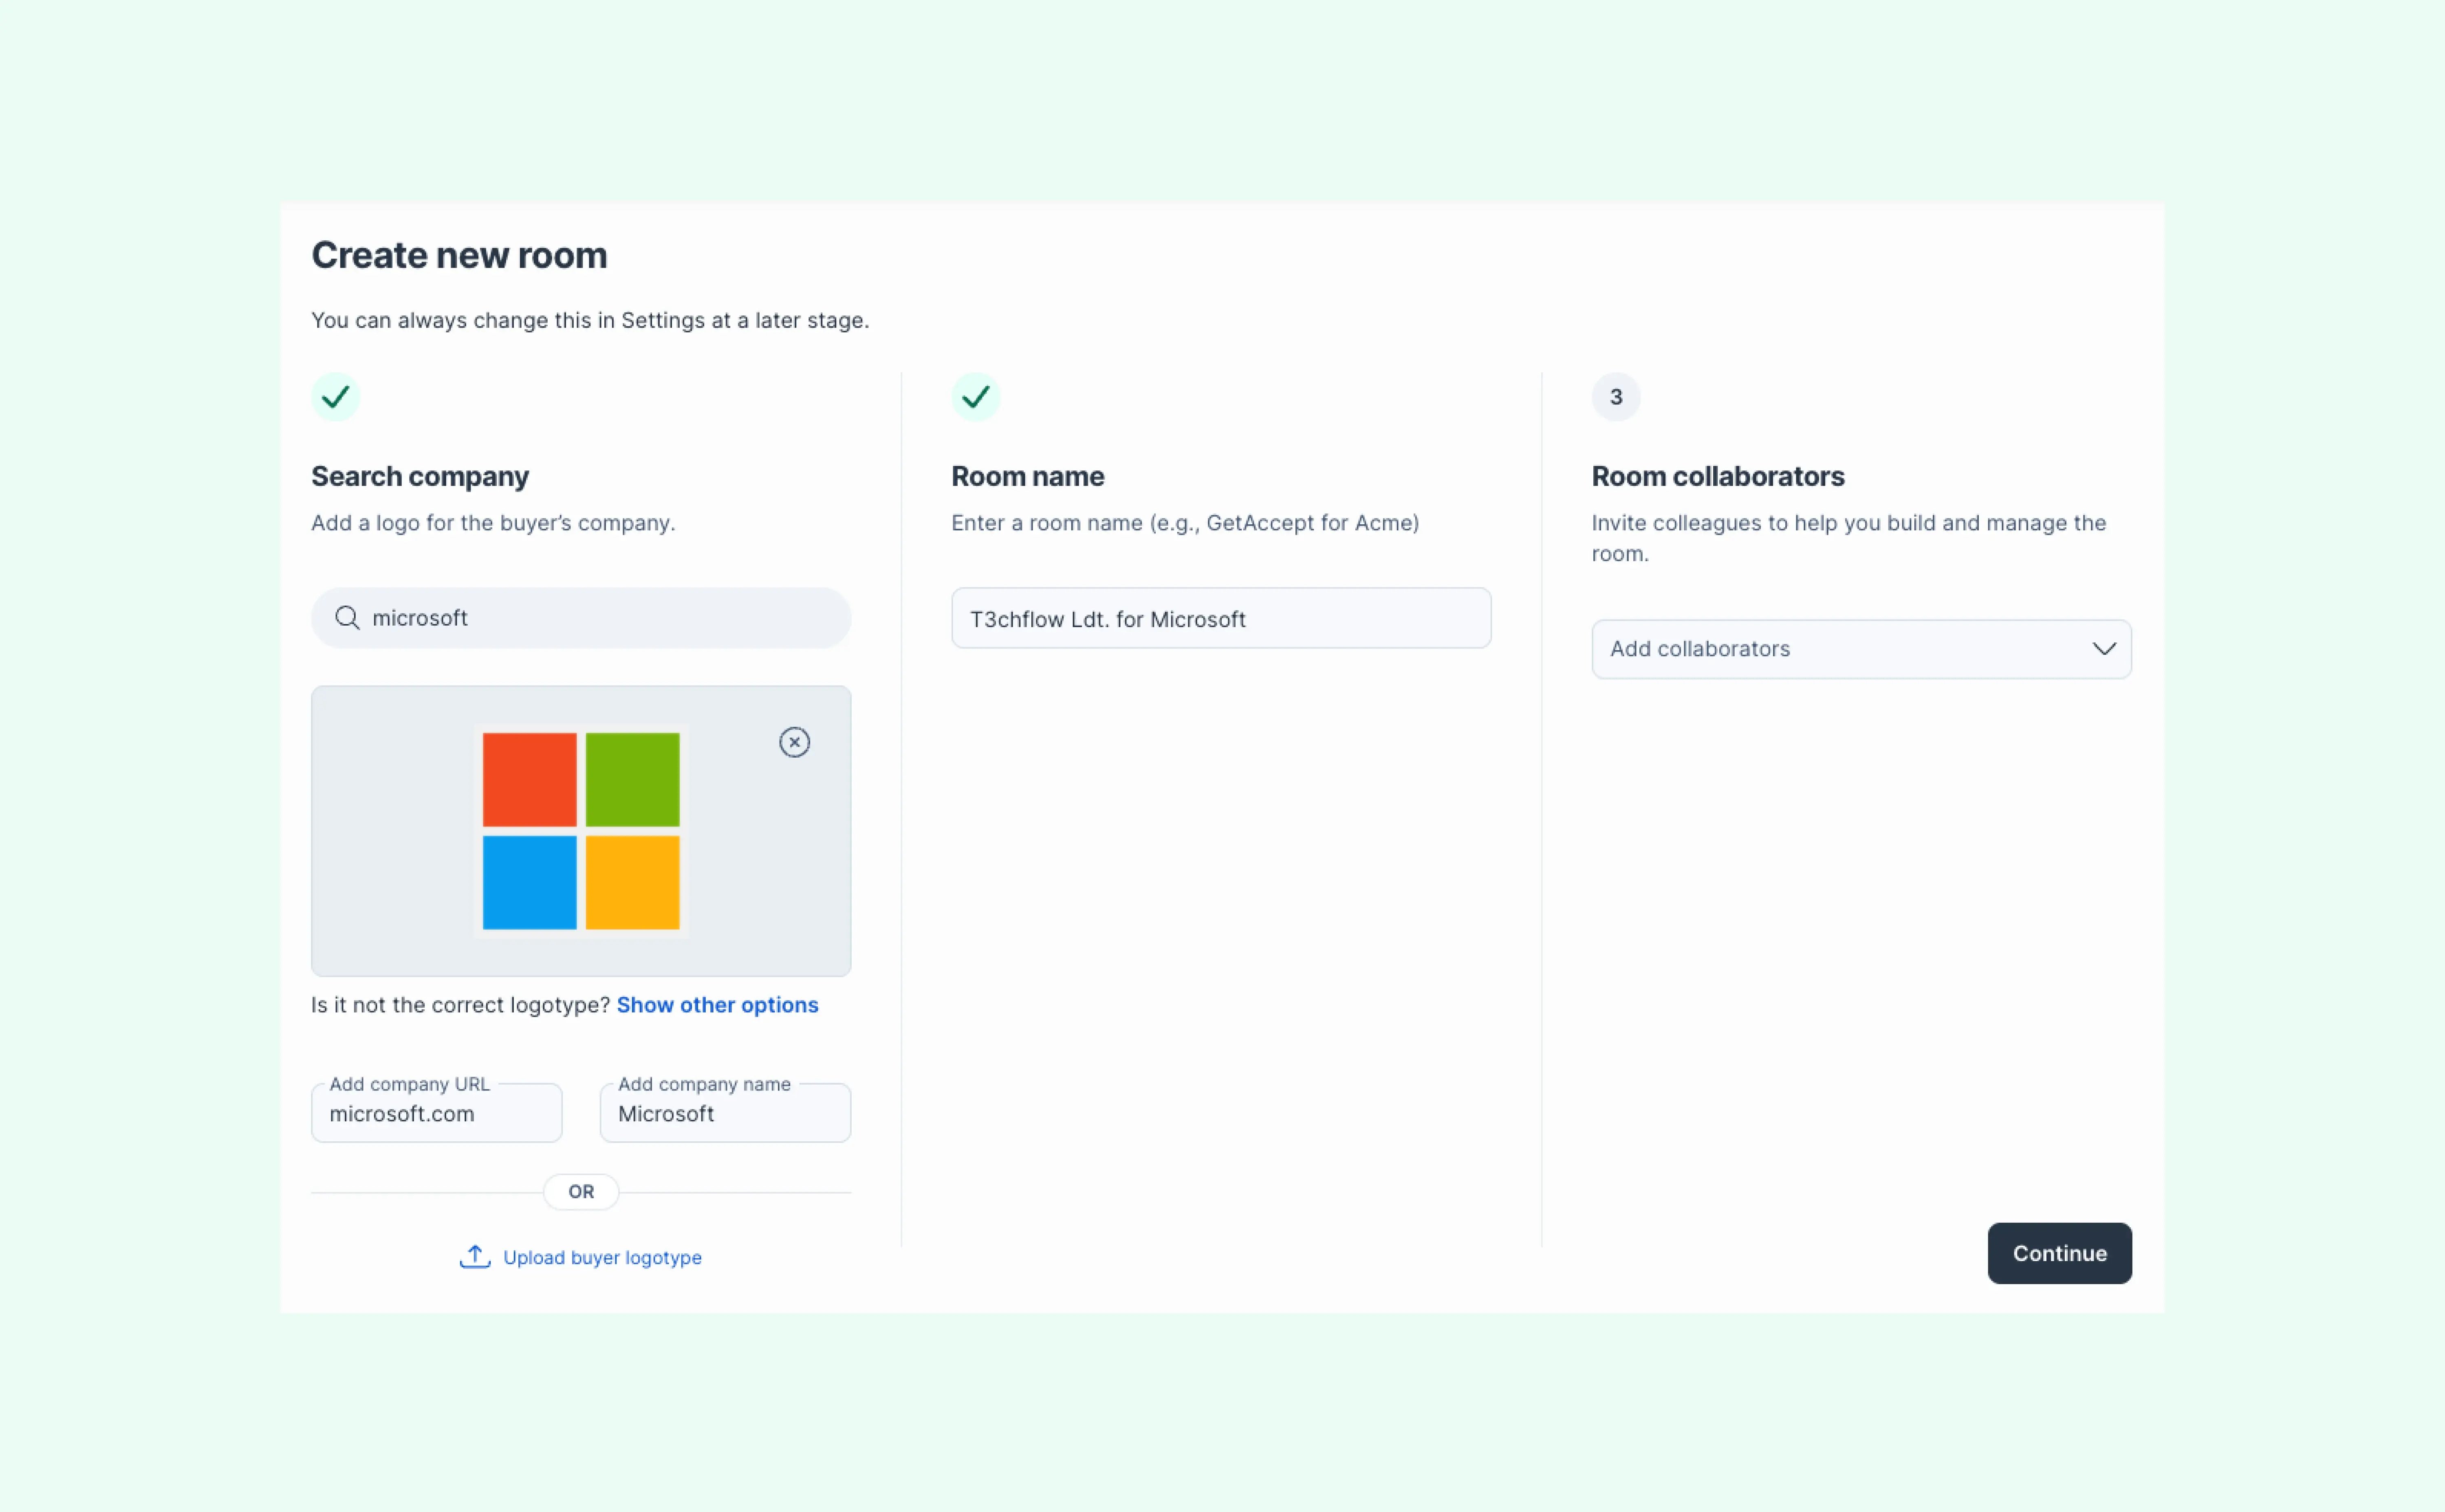Click the Create new room title
Viewport: 2445px width, 1512px height.
click(x=459, y=255)
